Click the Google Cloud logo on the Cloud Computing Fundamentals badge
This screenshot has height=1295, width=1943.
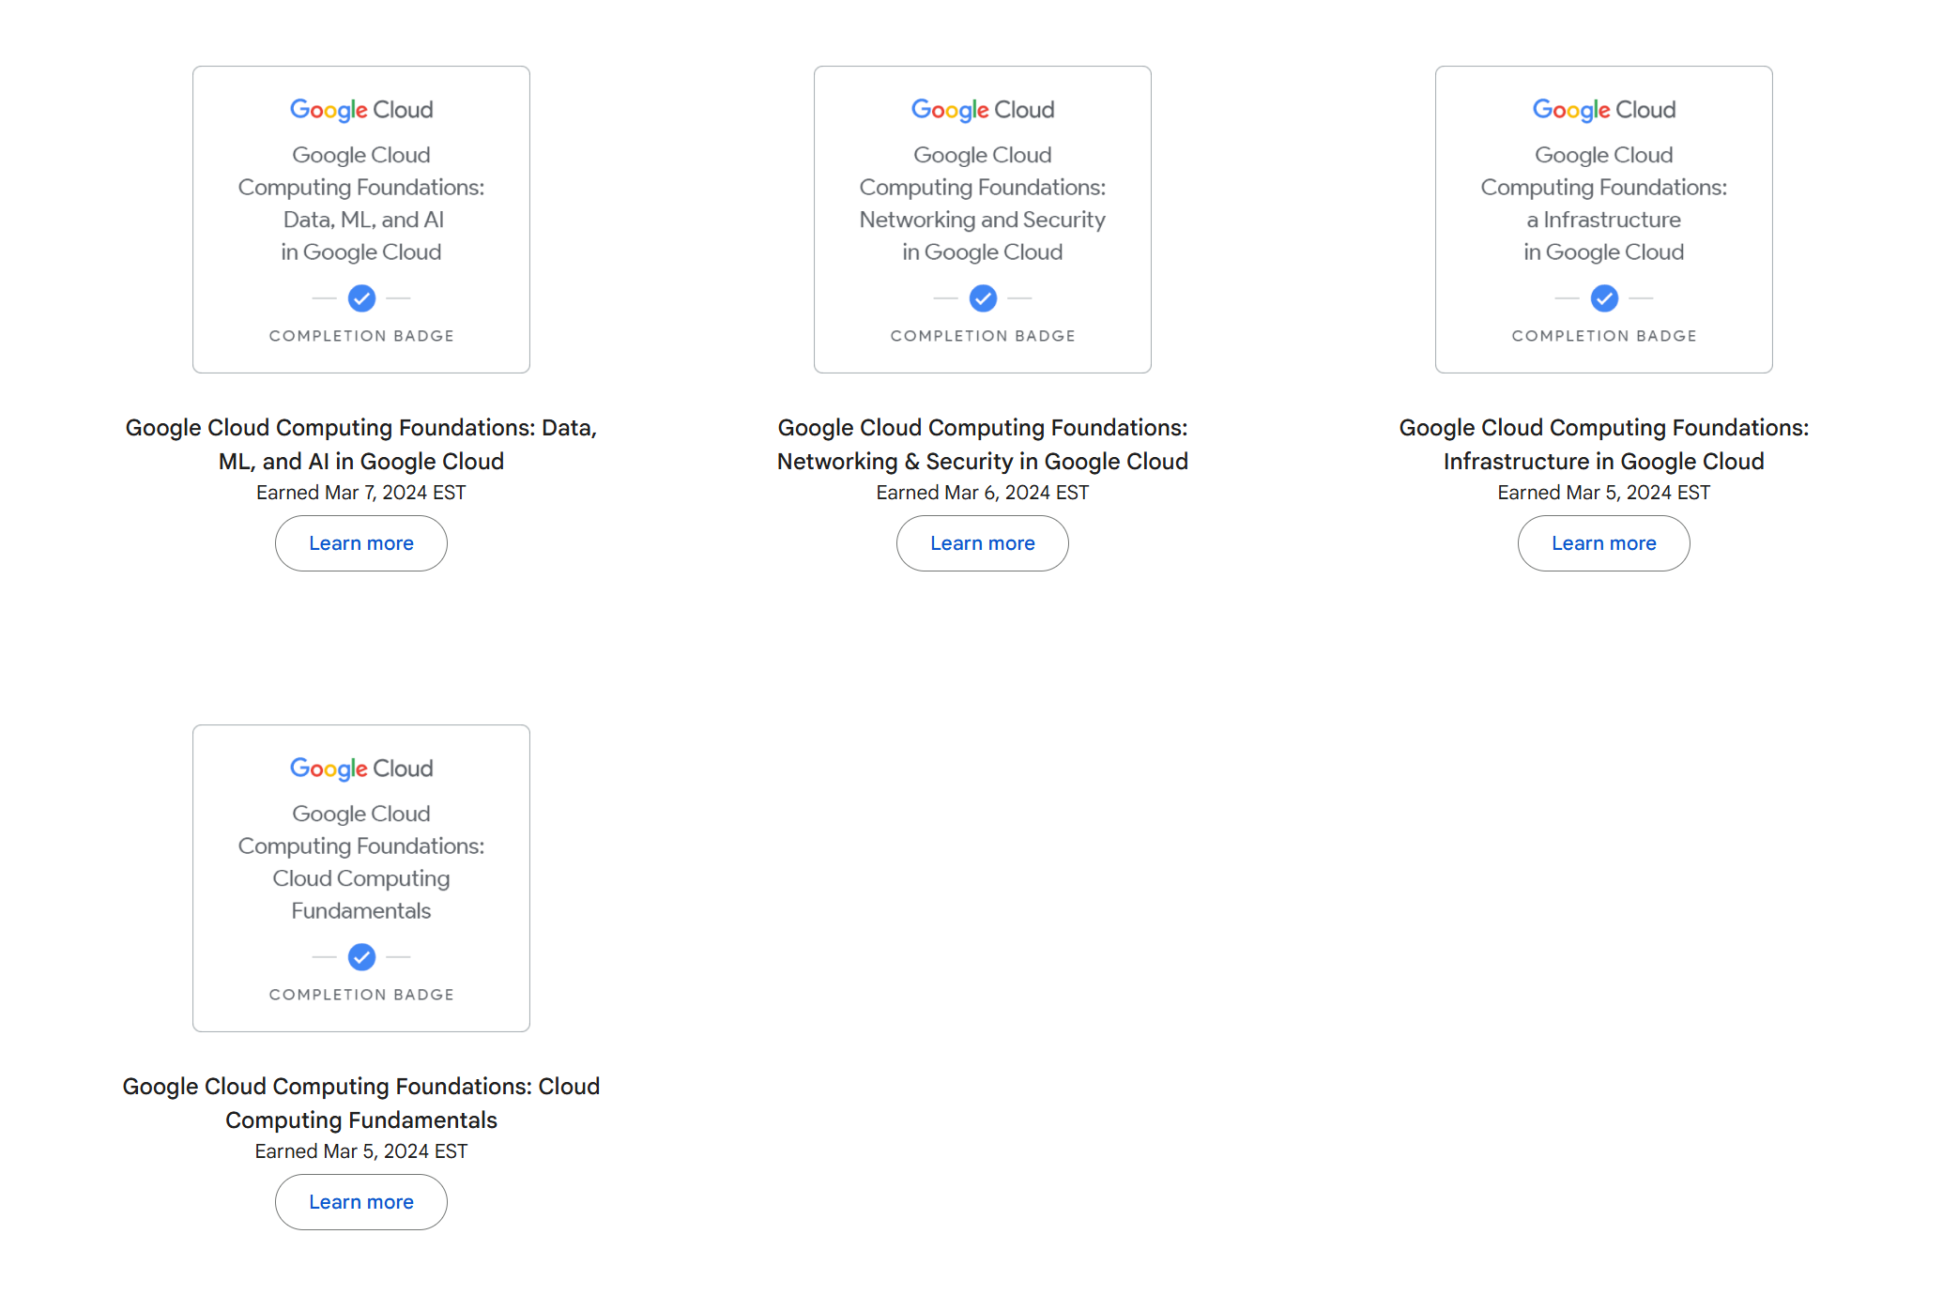361,769
